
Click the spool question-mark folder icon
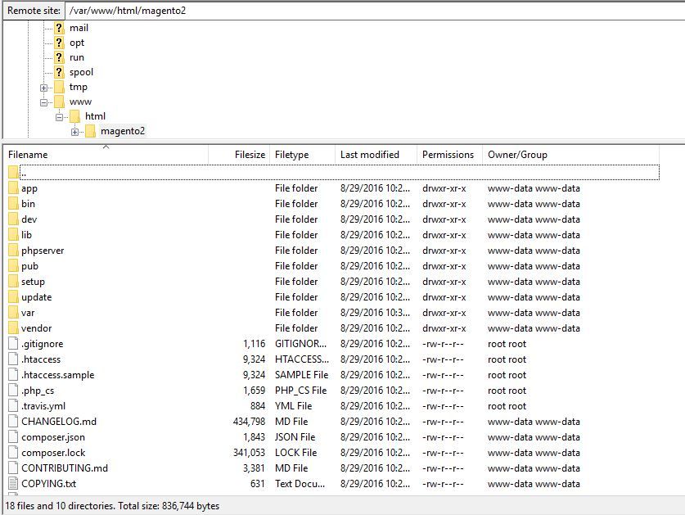pyautogui.click(x=59, y=72)
